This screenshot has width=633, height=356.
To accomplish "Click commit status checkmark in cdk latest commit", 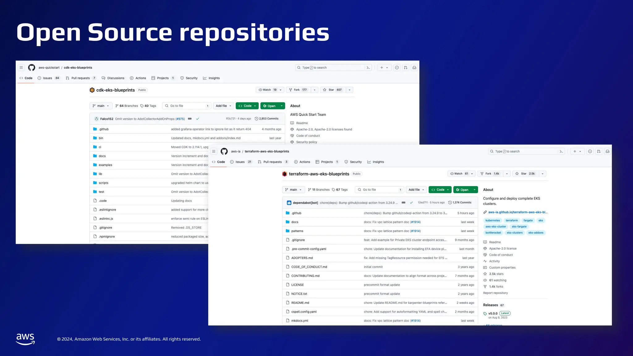I will point(198,119).
